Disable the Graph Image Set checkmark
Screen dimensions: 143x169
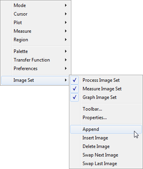click(74, 97)
